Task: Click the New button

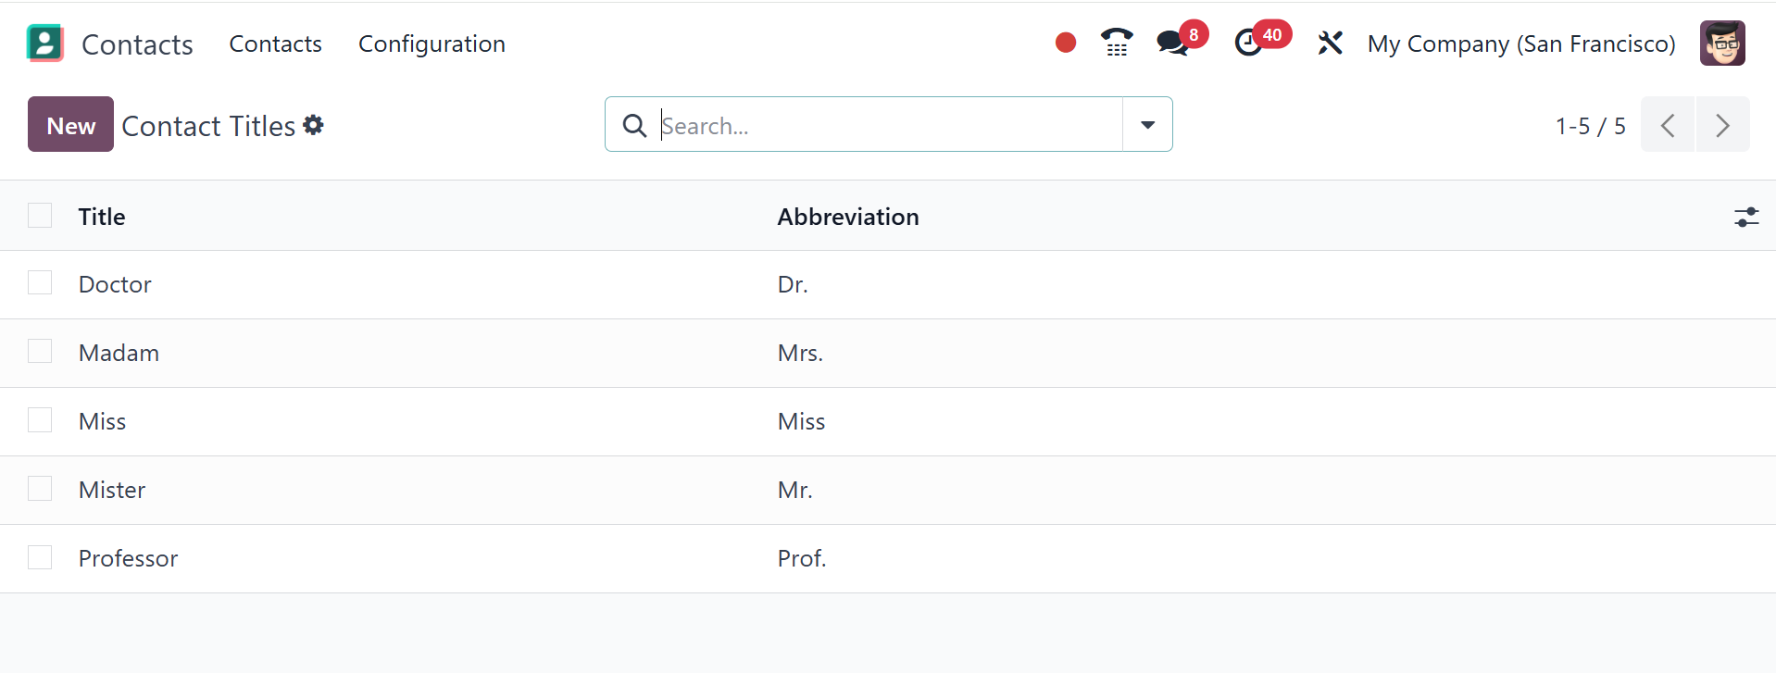Action: click(x=70, y=125)
